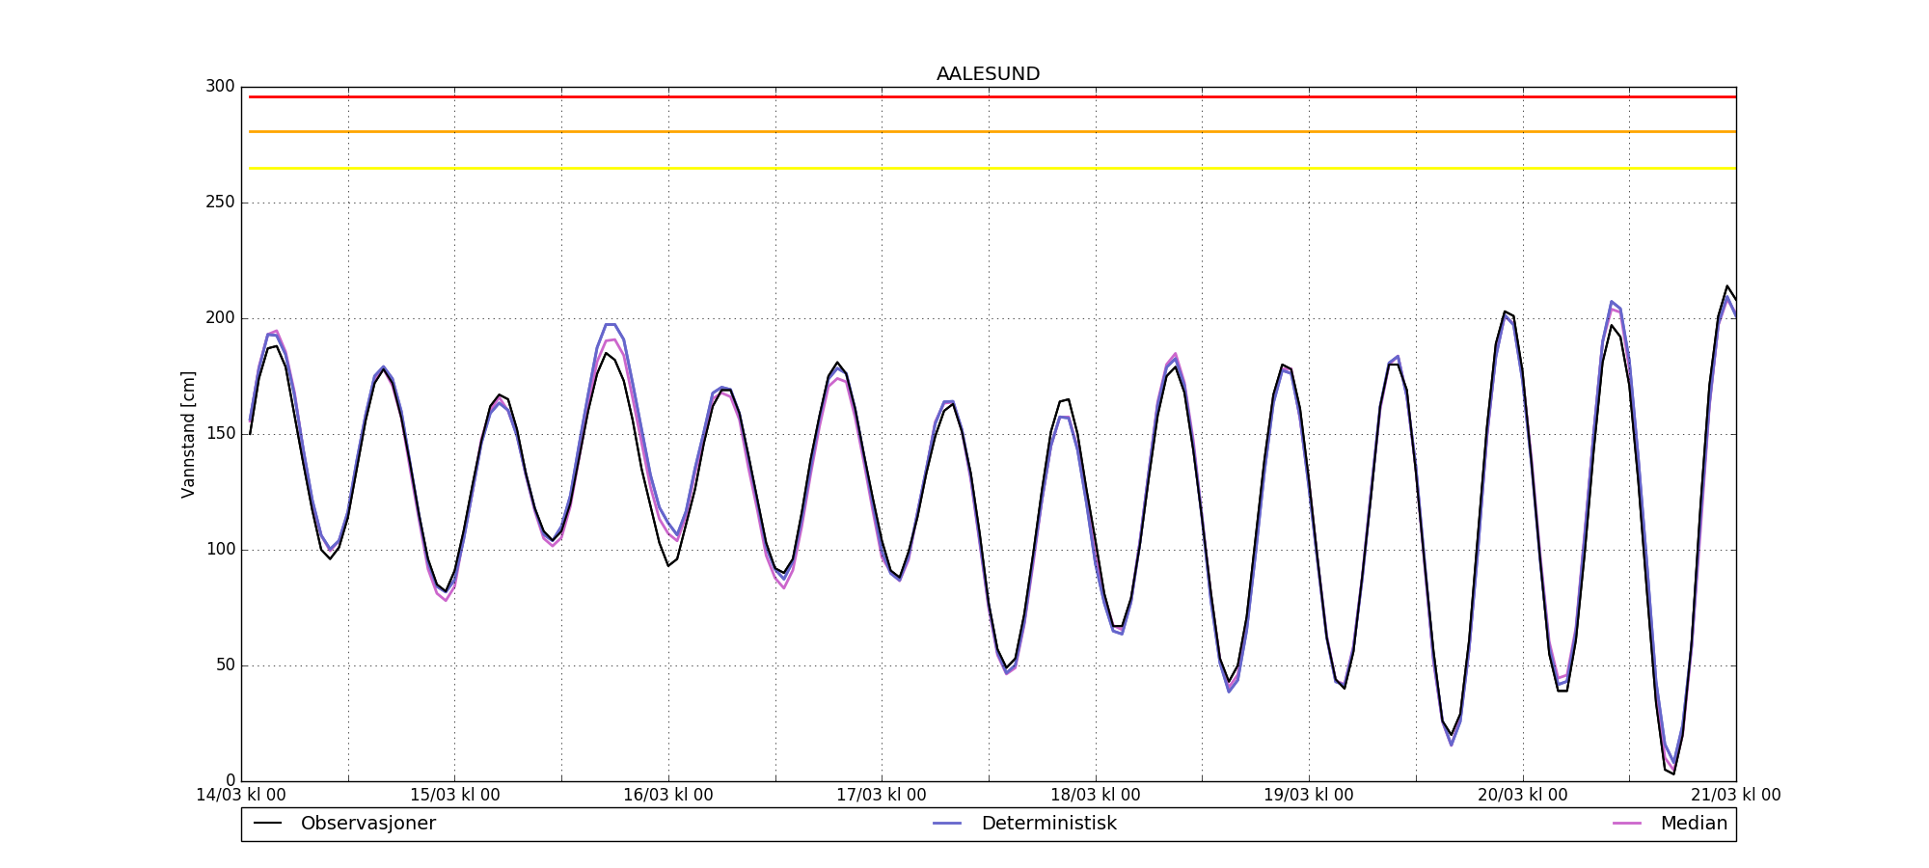1929x868 pixels.
Task: Click the 16/03 kl 00 x-axis label
Action: click(667, 796)
